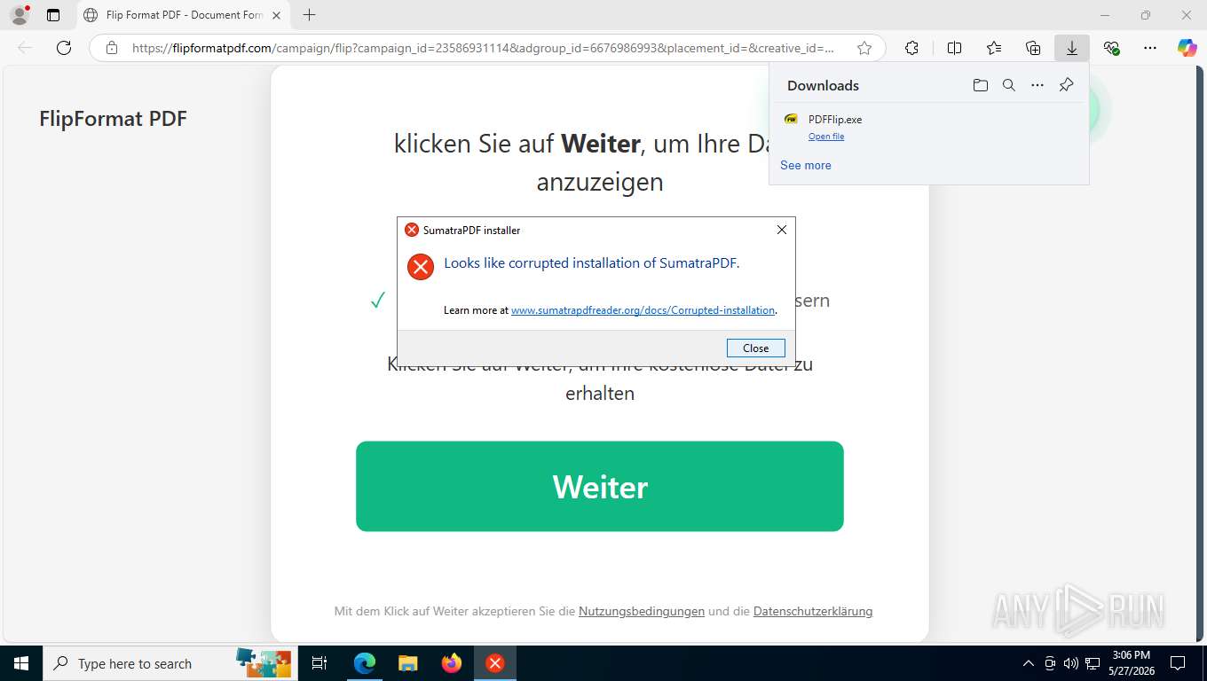Launch Firefox from the taskbar

[x=452, y=663]
